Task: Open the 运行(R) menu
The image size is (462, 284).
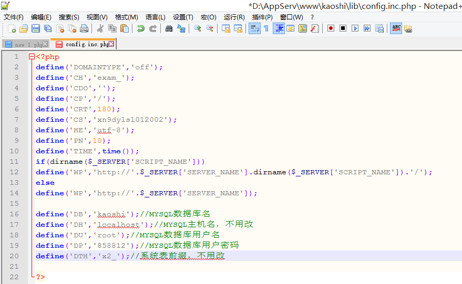Action: click(234, 17)
